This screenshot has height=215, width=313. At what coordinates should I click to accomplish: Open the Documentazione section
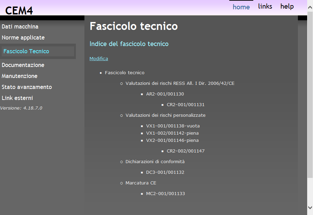pos(23,65)
